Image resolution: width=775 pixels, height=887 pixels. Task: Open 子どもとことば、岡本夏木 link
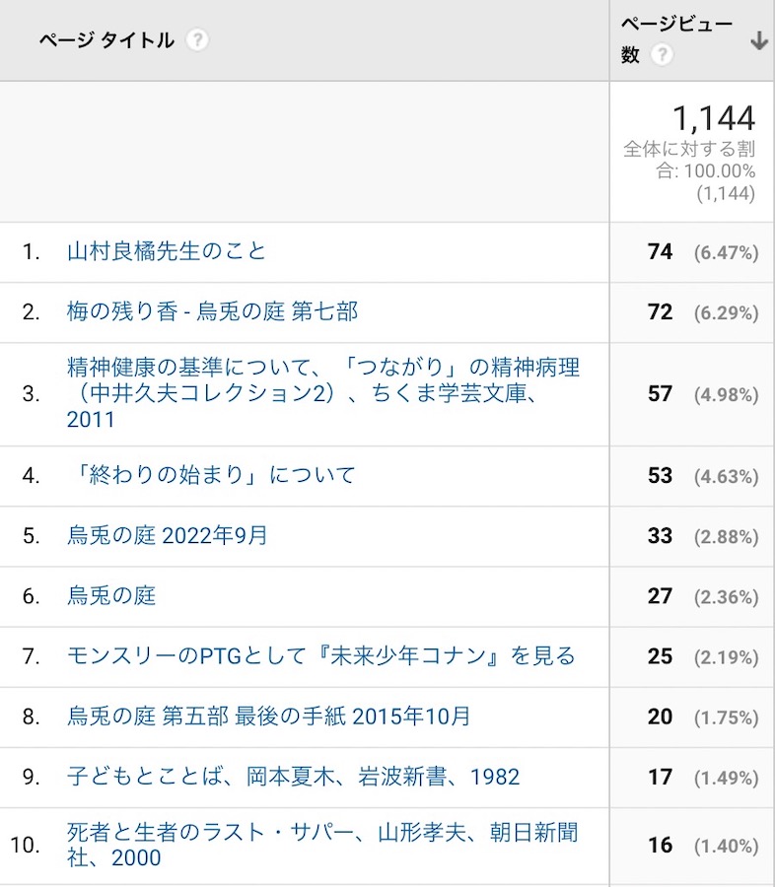coord(293,777)
